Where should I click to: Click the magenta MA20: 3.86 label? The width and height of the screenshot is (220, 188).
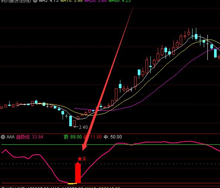coord(96,1)
